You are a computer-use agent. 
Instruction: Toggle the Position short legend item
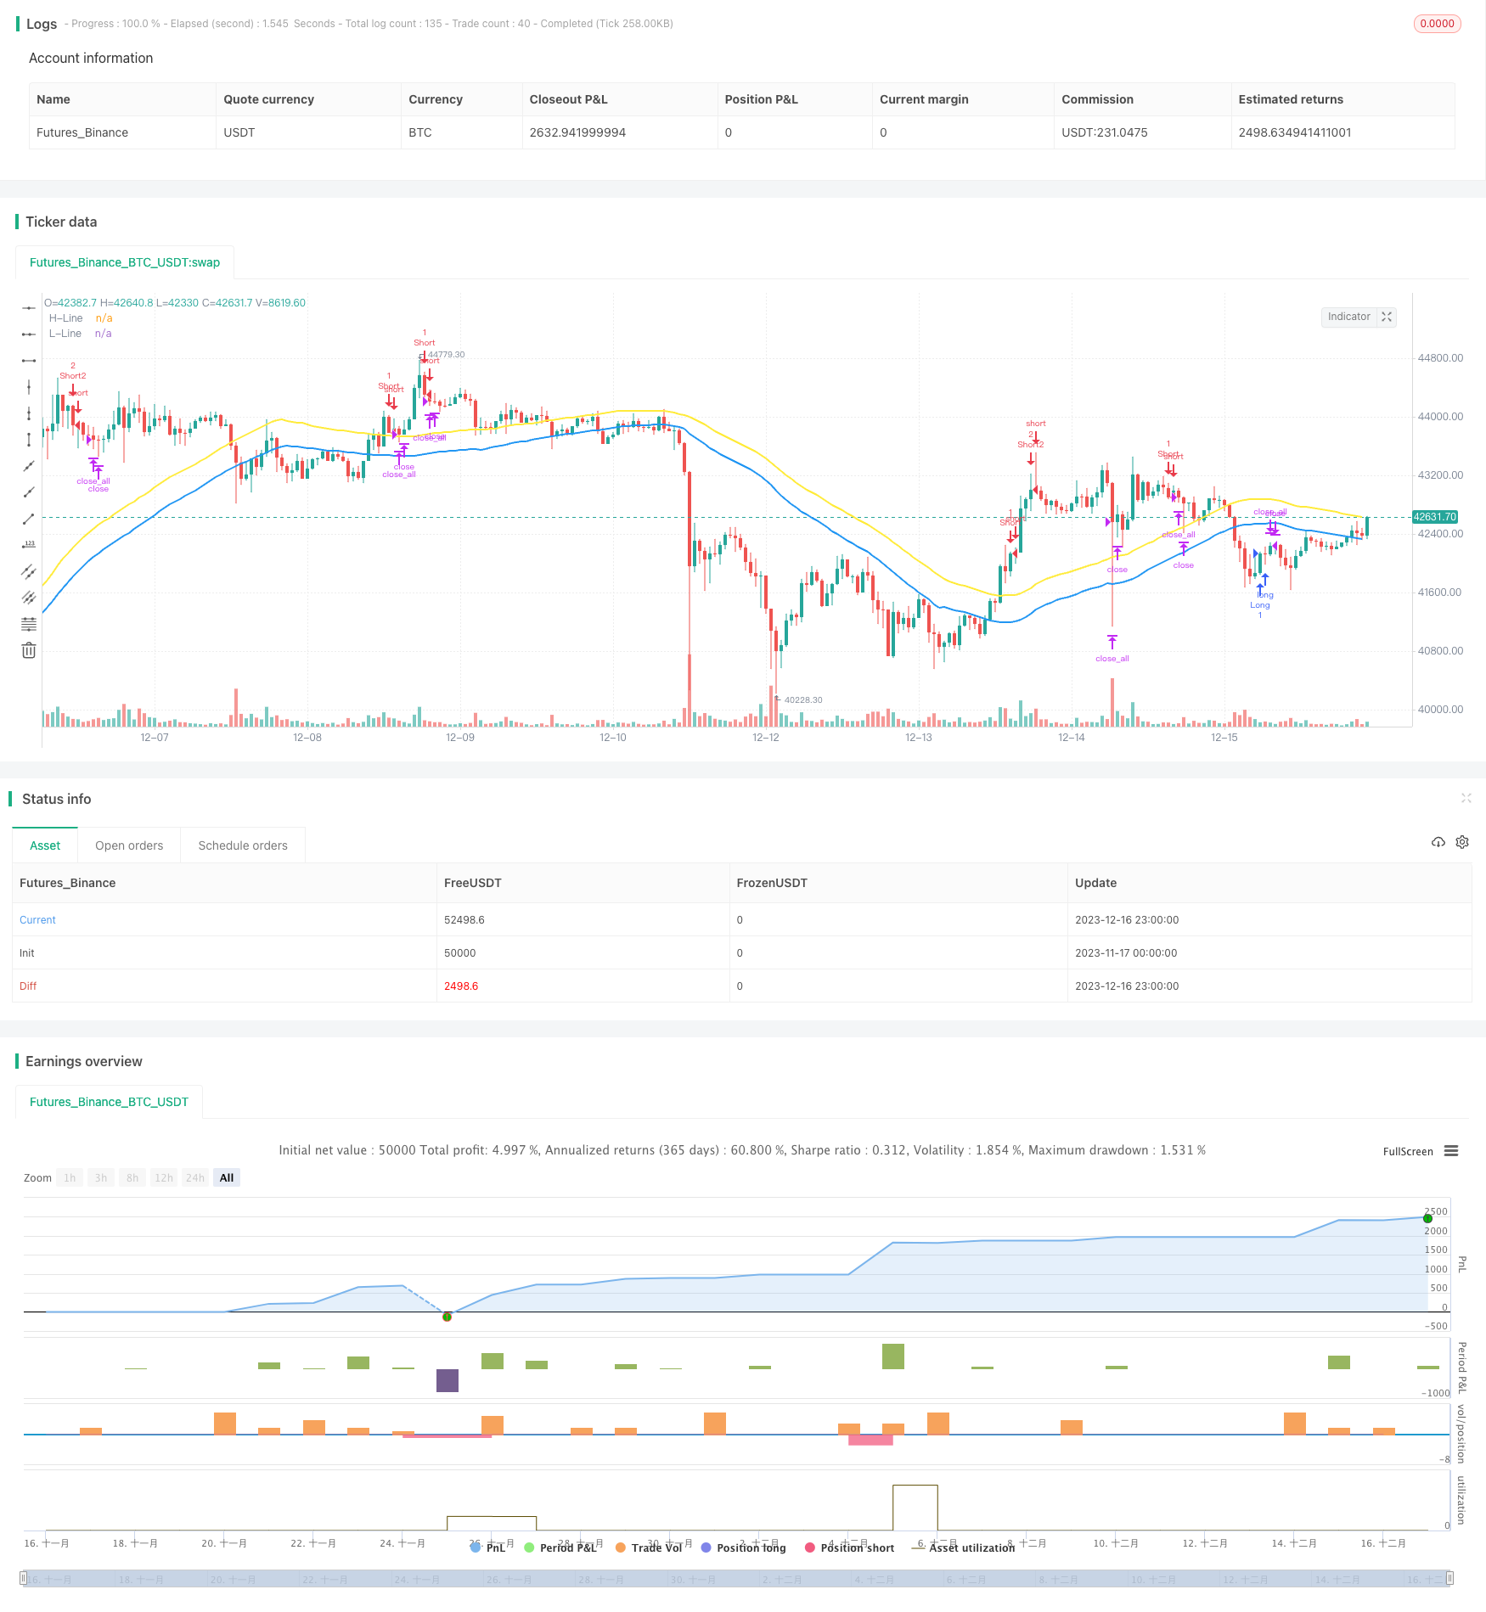coord(849,1547)
